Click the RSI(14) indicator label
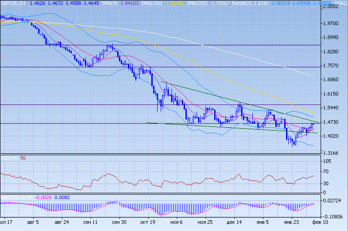 pos(9,158)
